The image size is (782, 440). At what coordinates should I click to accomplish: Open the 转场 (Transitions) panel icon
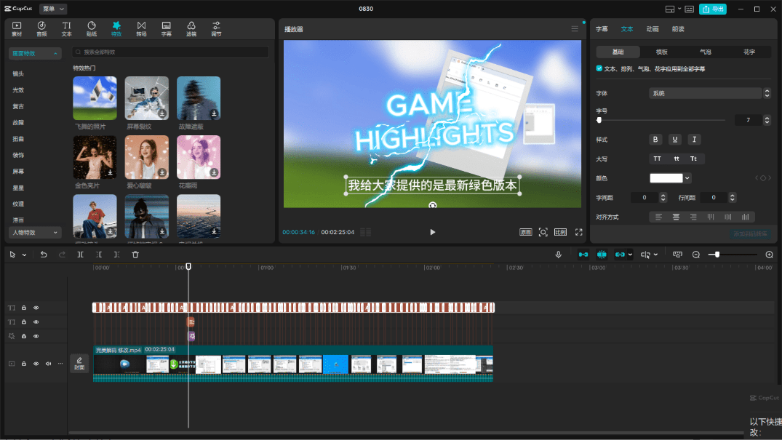141,28
